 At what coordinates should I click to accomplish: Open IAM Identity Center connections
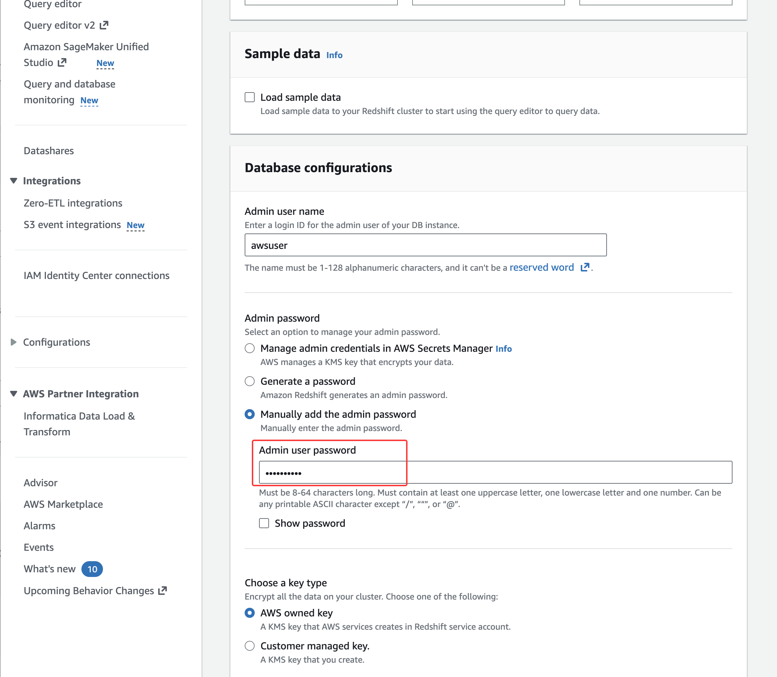(96, 275)
